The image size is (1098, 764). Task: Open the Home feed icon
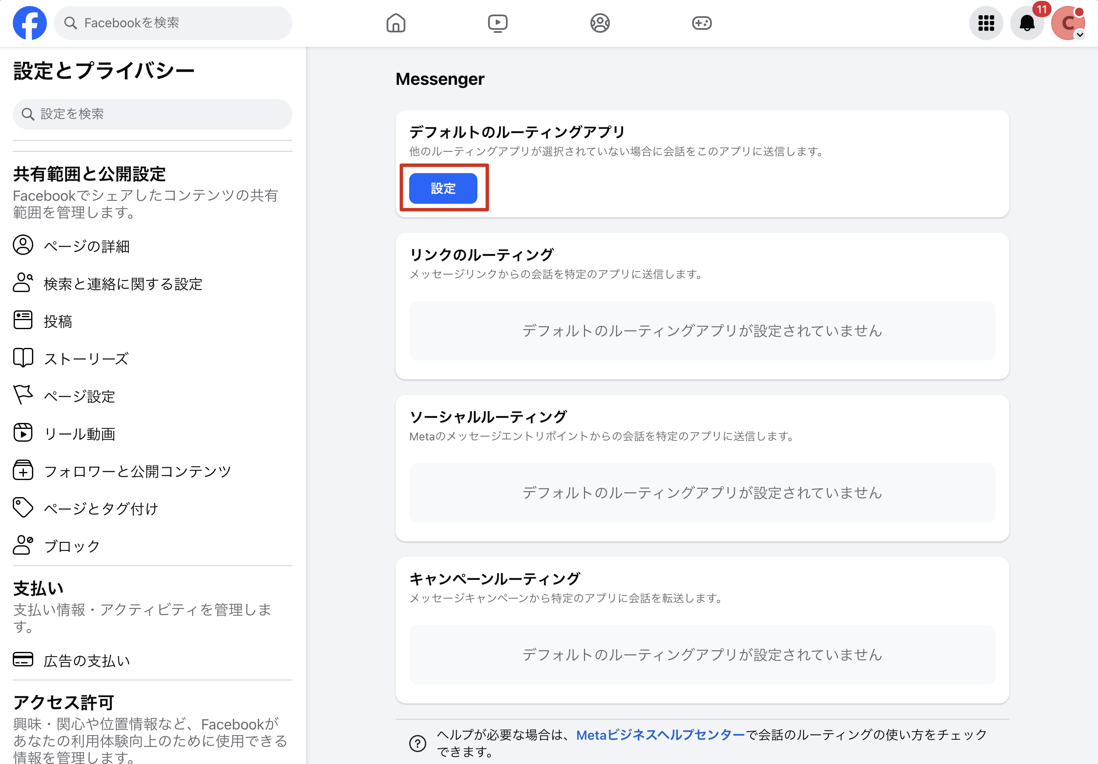point(396,23)
